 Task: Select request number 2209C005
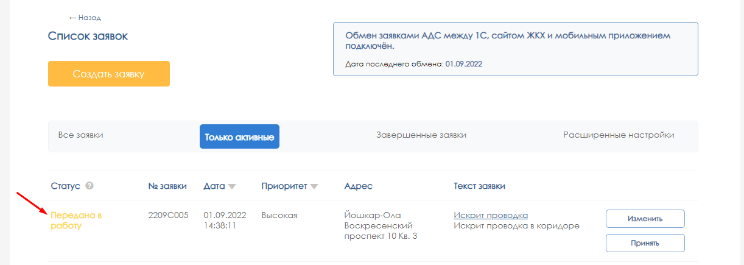click(168, 215)
